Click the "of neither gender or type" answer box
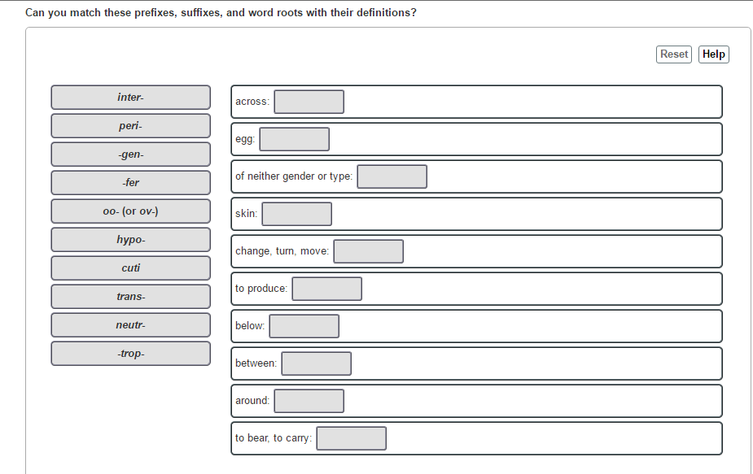The image size is (753, 474). 392,176
